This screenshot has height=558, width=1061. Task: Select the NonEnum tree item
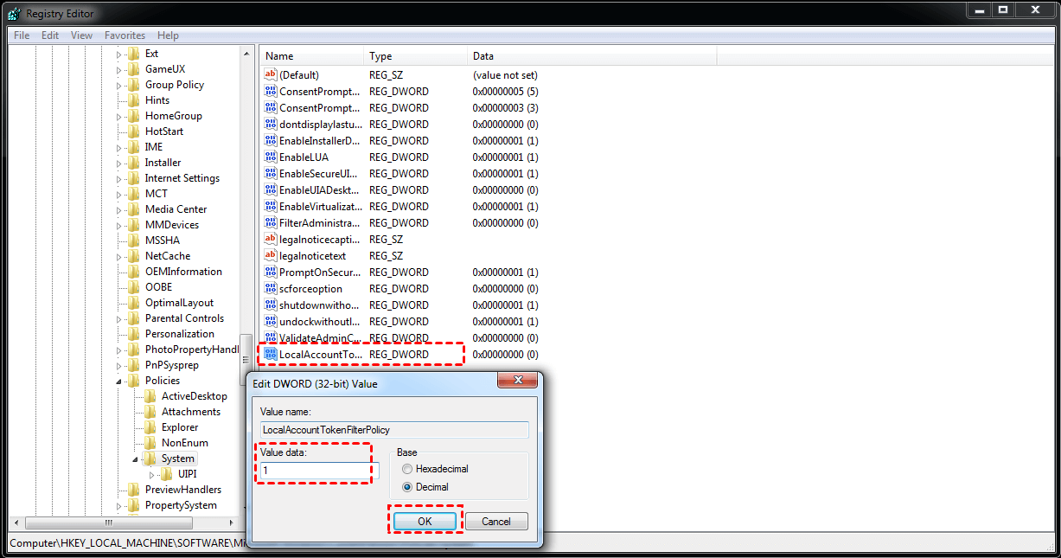[x=185, y=443]
